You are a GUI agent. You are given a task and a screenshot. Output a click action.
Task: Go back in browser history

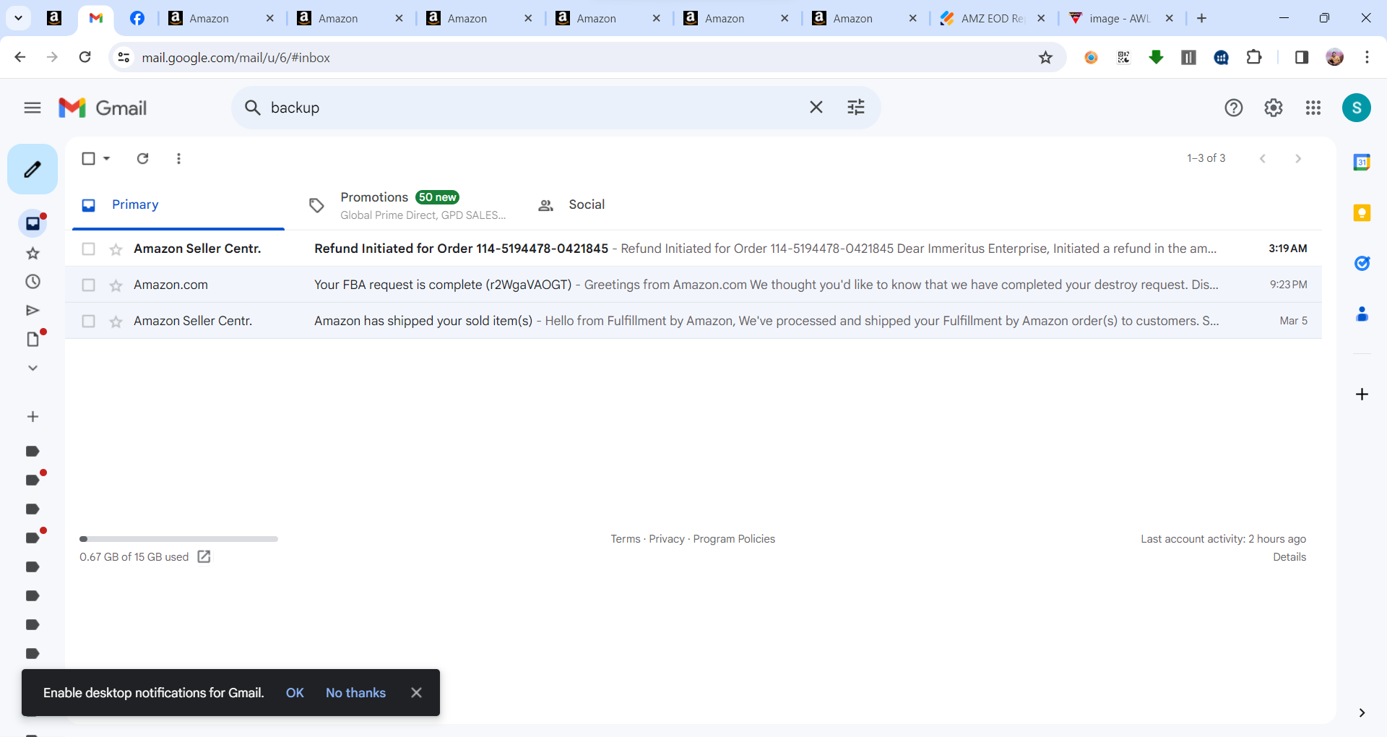[x=20, y=57]
